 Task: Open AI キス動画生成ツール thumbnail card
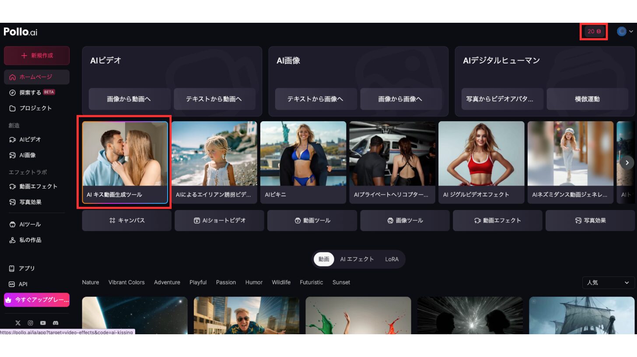pyautogui.click(x=125, y=162)
